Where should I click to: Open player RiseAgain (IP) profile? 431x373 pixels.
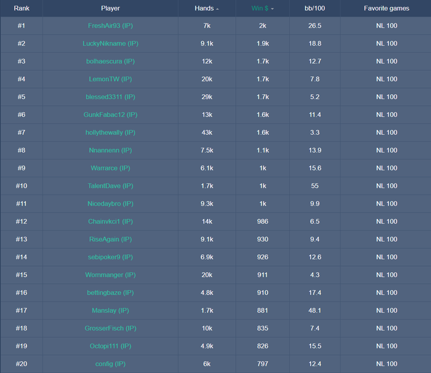pyautogui.click(x=110, y=239)
